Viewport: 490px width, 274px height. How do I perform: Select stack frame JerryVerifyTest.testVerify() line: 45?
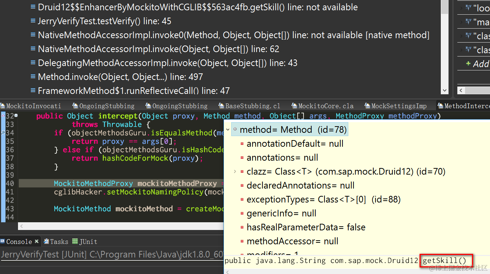pos(105,21)
